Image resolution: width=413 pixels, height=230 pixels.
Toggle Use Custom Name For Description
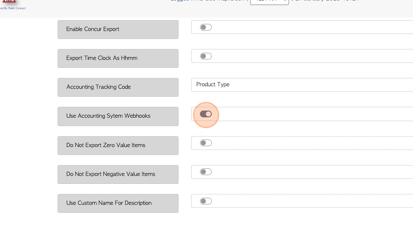(x=206, y=201)
